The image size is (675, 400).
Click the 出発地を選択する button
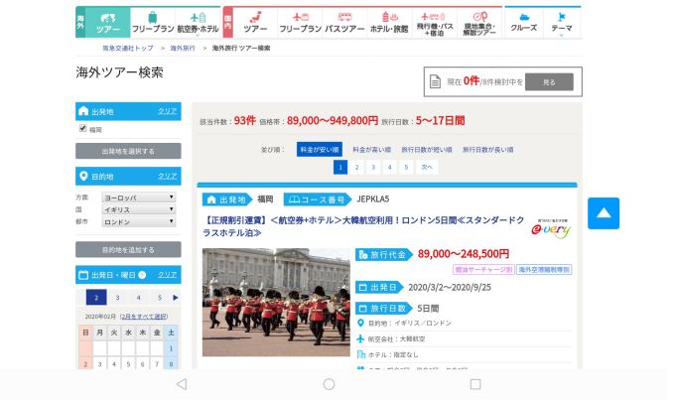click(128, 151)
